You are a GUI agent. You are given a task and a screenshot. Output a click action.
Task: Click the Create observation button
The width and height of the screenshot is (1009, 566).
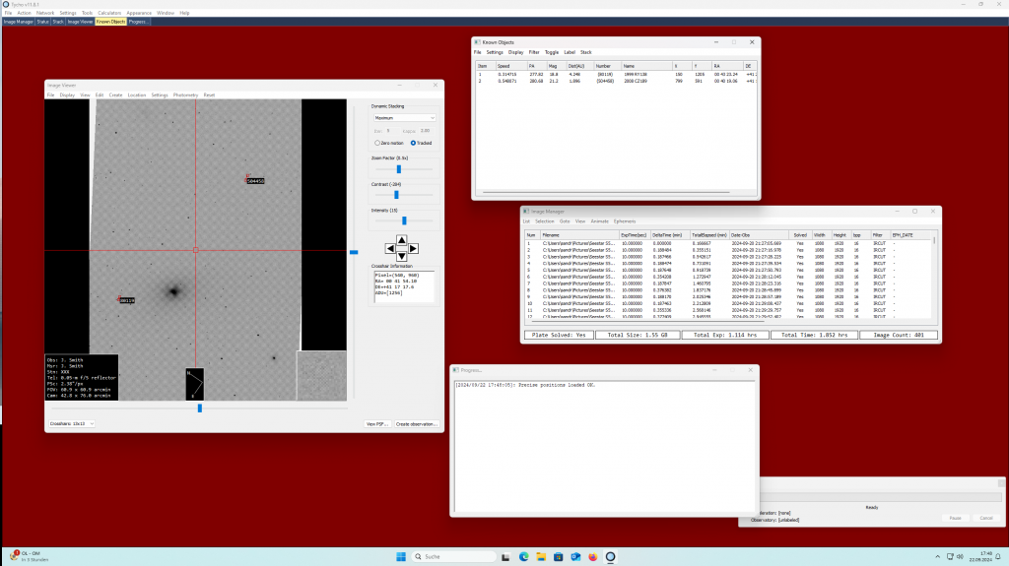[417, 423]
